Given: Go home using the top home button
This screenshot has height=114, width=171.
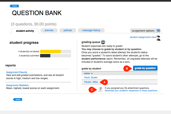Looking at the screenshot, I should pos(14,6).
